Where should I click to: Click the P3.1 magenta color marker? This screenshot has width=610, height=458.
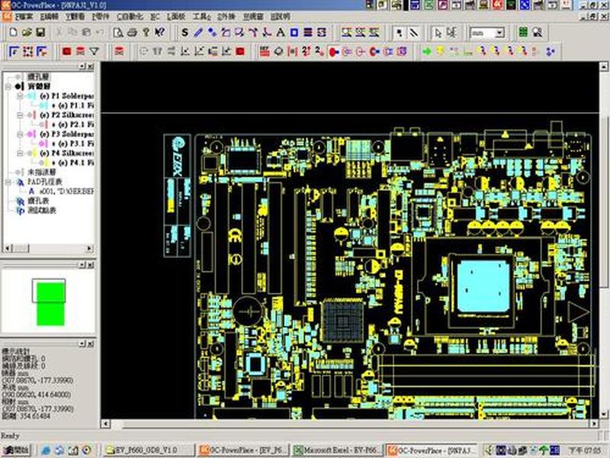coord(43,144)
